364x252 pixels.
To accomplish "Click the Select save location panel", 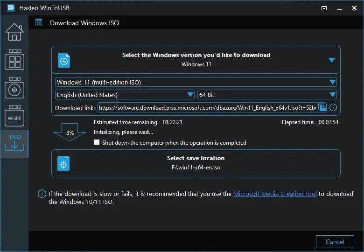I will coord(196,163).
